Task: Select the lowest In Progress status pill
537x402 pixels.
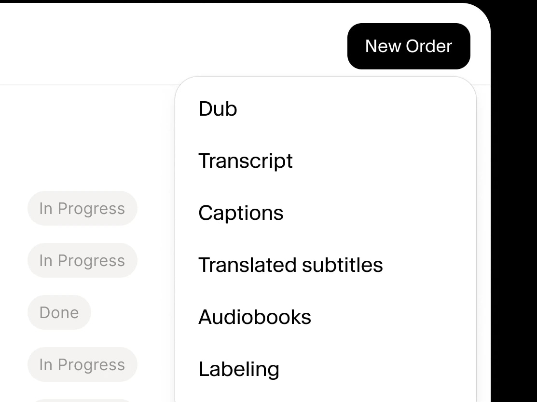Action: click(x=82, y=364)
